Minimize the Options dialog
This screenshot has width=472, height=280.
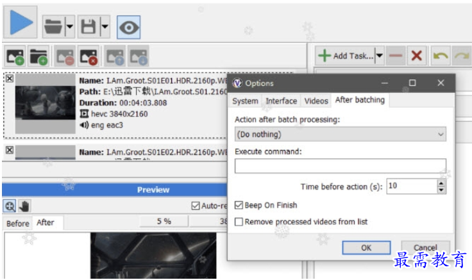[384, 83]
